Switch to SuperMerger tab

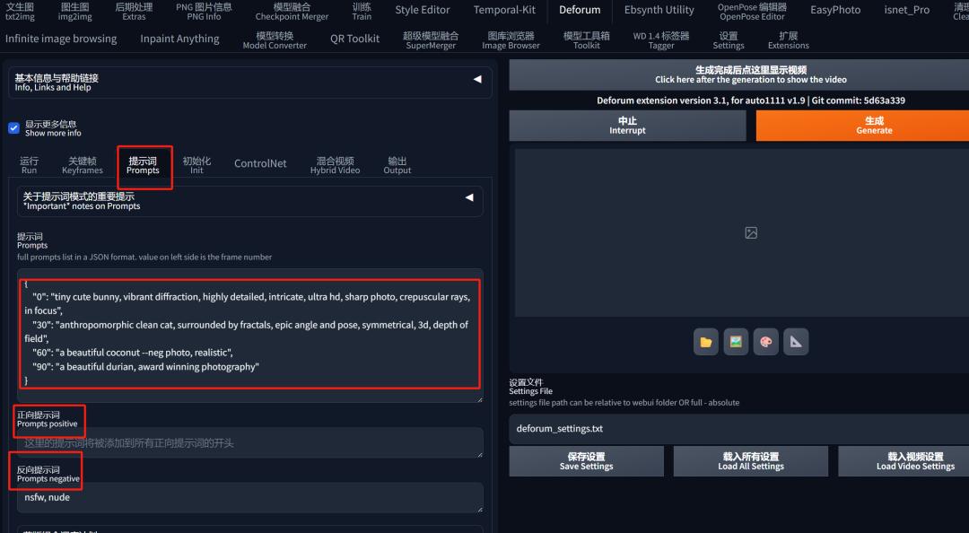(x=431, y=40)
